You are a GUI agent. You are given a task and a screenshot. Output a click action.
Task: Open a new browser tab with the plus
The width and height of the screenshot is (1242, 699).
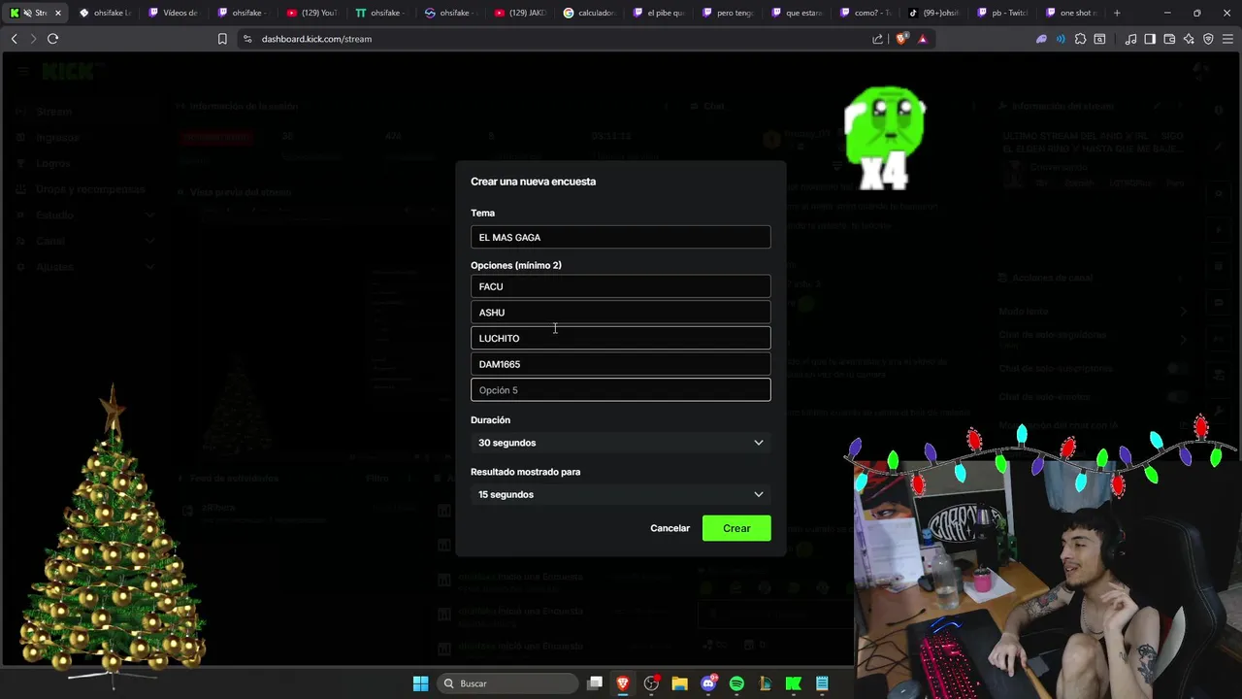click(1117, 13)
